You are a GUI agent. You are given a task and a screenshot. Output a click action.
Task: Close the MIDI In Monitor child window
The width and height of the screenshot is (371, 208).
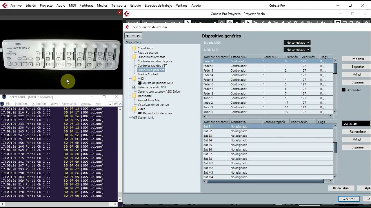pyautogui.click(x=120, y=104)
